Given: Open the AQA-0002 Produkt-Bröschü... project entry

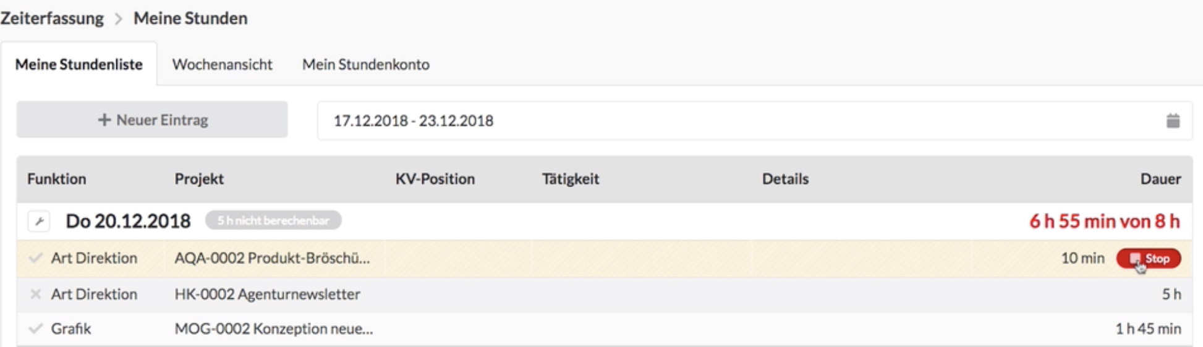Looking at the screenshot, I should (272, 258).
